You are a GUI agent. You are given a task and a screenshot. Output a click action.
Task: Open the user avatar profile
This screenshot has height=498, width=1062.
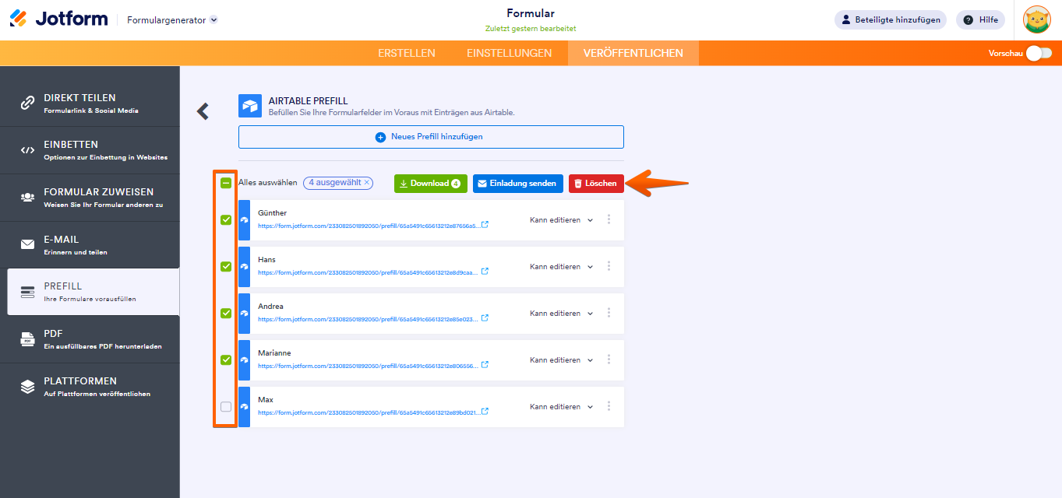click(1036, 19)
